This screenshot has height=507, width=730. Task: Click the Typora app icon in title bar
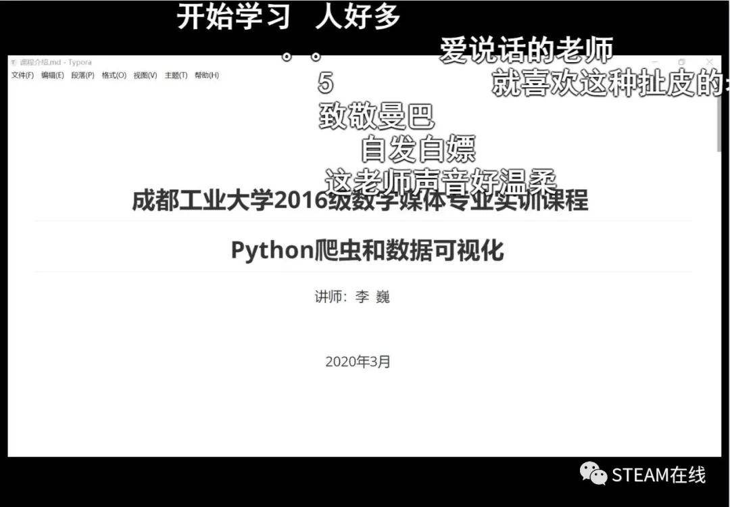(x=14, y=62)
